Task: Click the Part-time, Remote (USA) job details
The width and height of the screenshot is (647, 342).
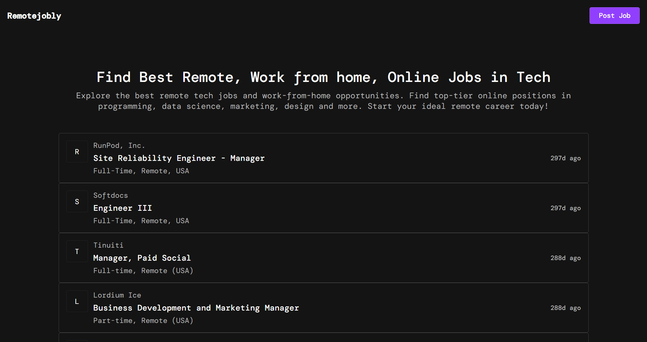Action: (x=143, y=321)
